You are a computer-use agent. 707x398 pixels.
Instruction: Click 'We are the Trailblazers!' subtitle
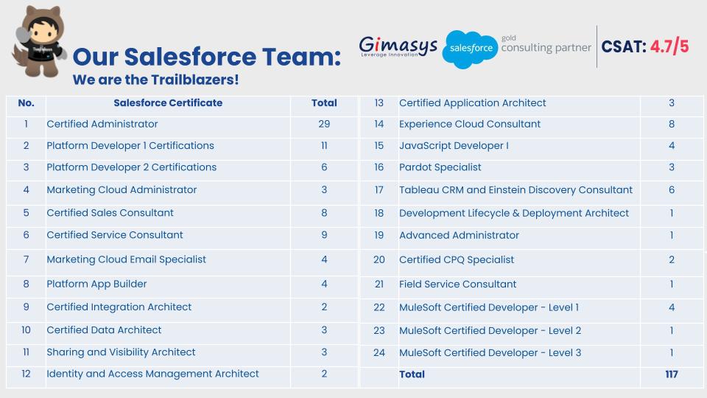click(155, 80)
